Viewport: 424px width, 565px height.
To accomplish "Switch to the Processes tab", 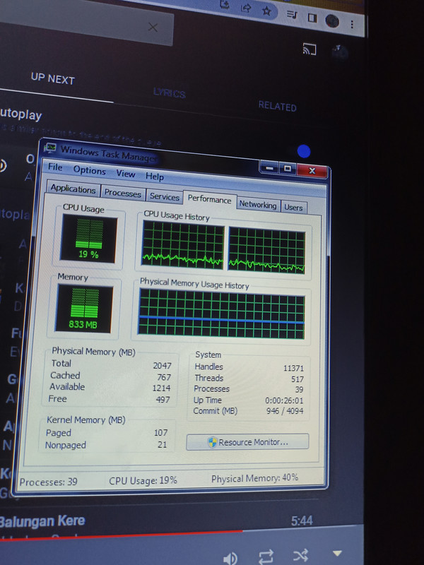I will pyautogui.click(x=122, y=193).
